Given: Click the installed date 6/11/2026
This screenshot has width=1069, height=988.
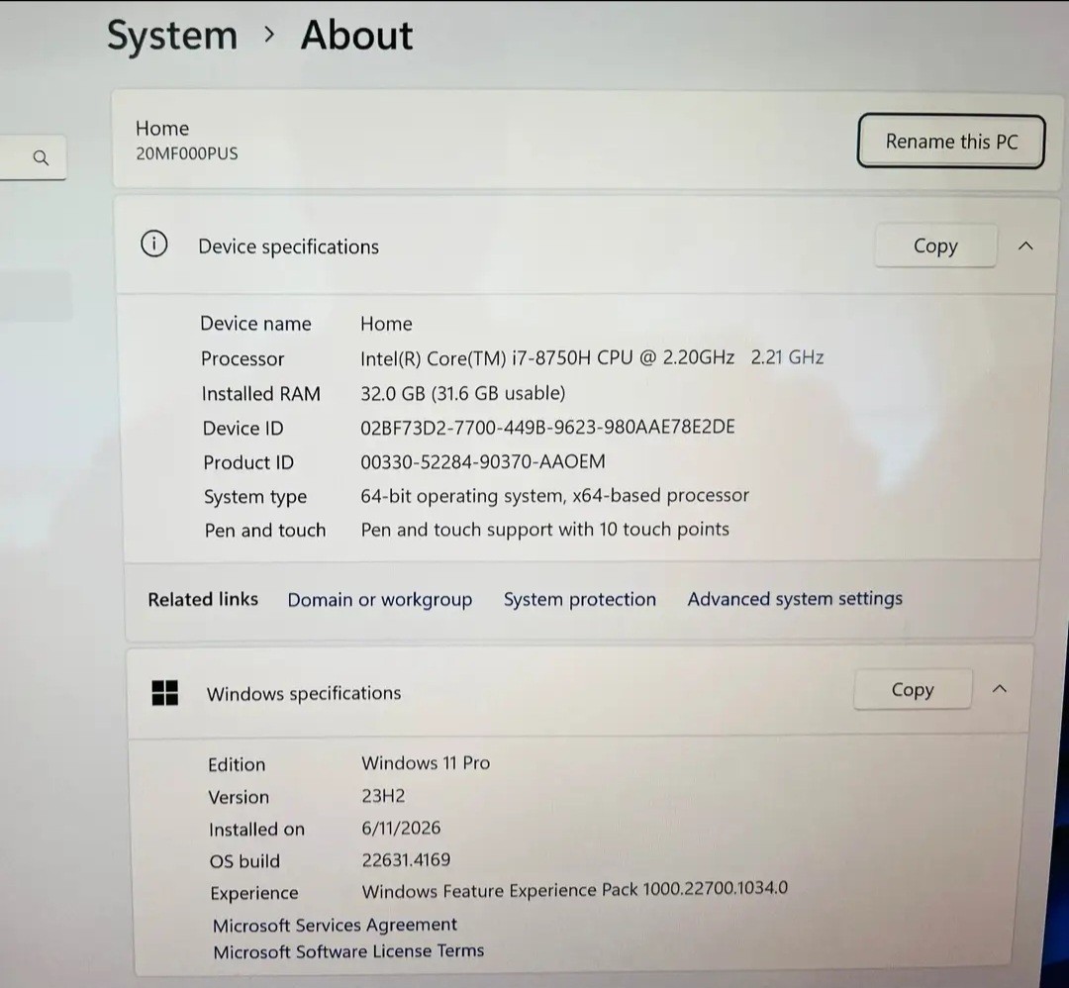Looking at the screenshot, I should 401,828.
